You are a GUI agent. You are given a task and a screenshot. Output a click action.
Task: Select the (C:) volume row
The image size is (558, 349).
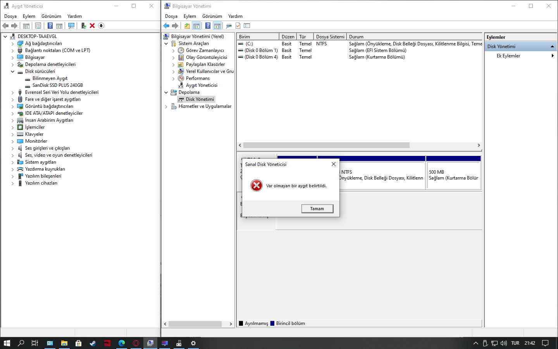pyautogui.click(x=360, y=44)
